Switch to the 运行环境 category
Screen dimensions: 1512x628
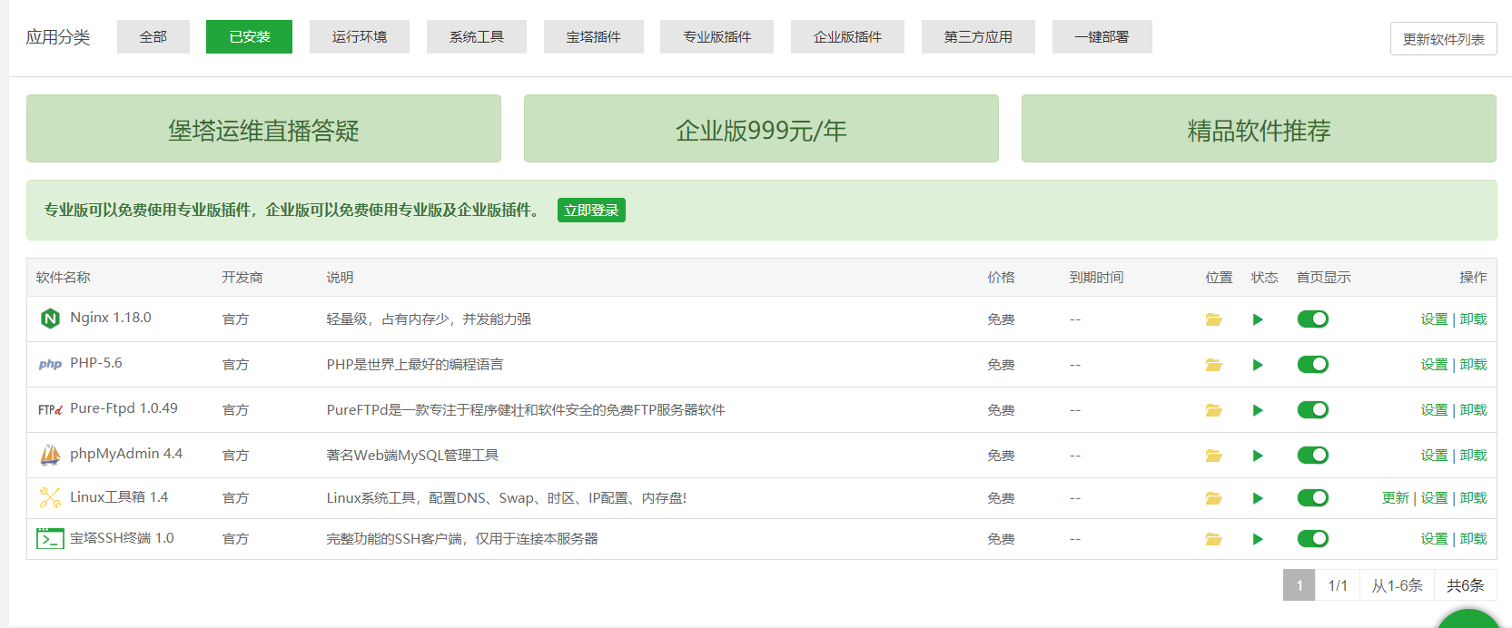coord(360,36)
